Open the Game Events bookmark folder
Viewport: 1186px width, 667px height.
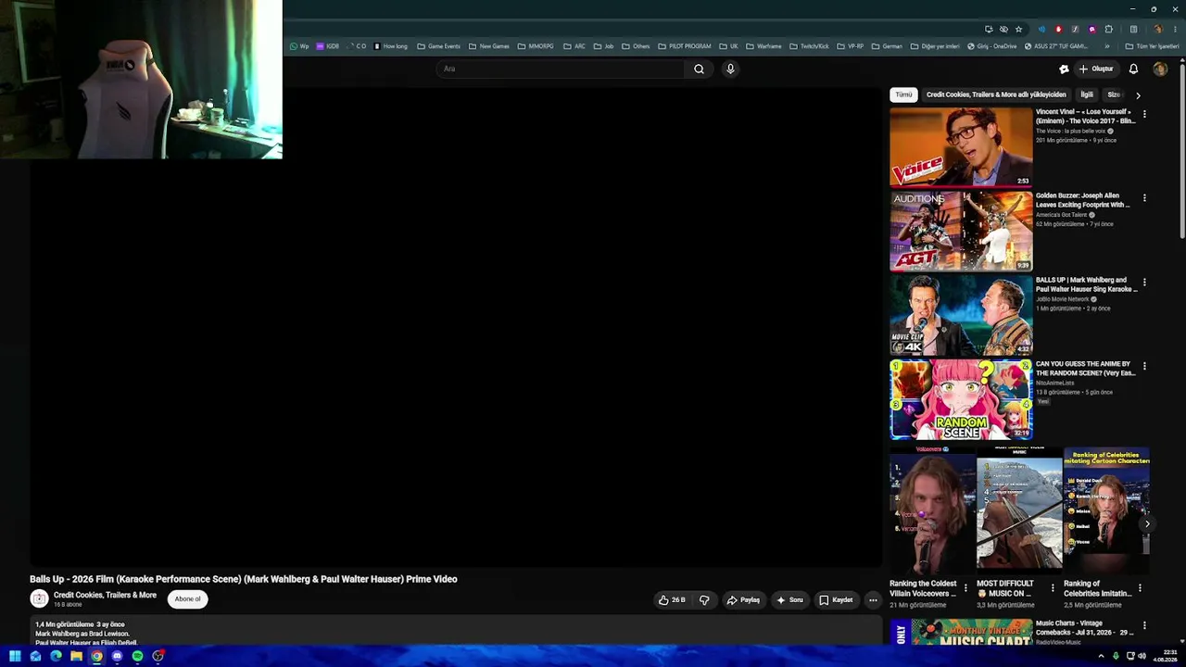pos(438,46)
